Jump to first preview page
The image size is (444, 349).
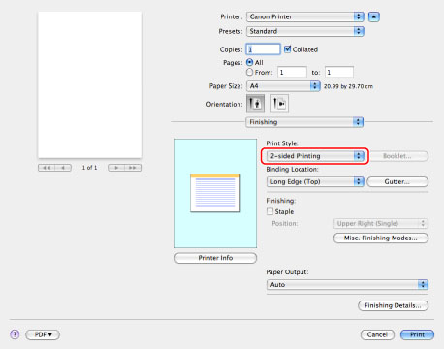pyautogui.click(x=47, y=168)
